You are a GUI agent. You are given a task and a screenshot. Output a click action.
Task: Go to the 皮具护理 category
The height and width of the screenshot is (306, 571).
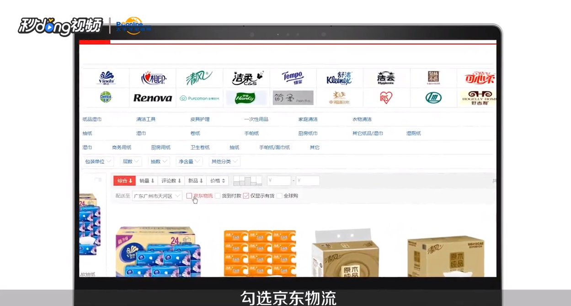200,119
